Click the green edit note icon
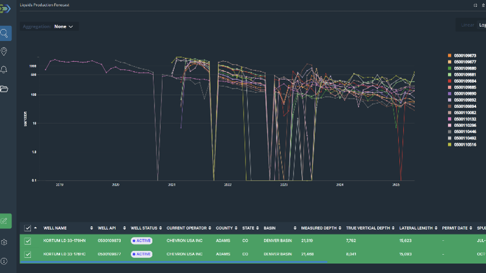 point(5,221)
